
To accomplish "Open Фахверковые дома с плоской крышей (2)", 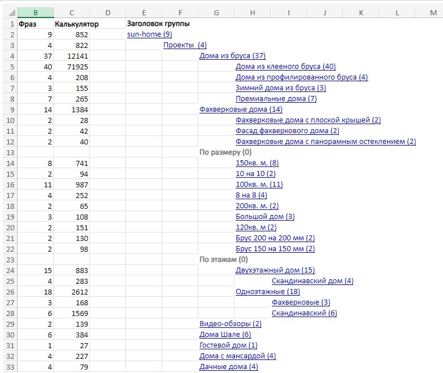I will pos(309,120).
